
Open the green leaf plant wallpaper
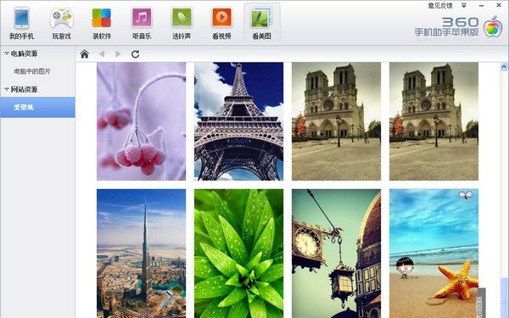coord(238,254)
